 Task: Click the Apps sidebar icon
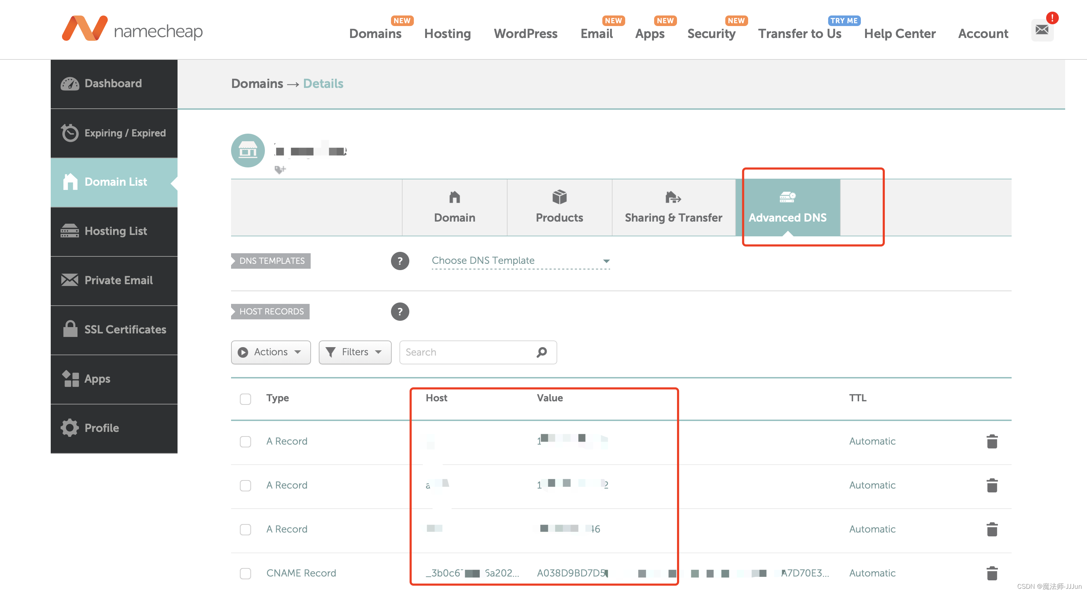click(70, 378)
